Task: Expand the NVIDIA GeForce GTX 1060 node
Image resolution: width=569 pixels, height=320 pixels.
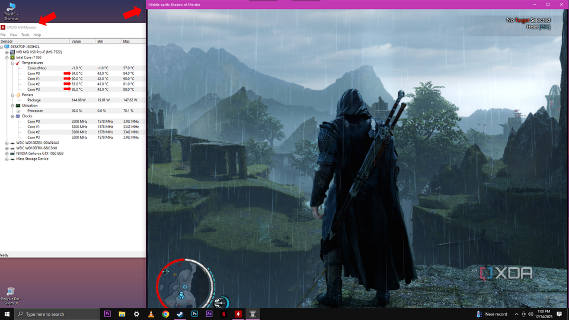Action: tap(7, 153)
